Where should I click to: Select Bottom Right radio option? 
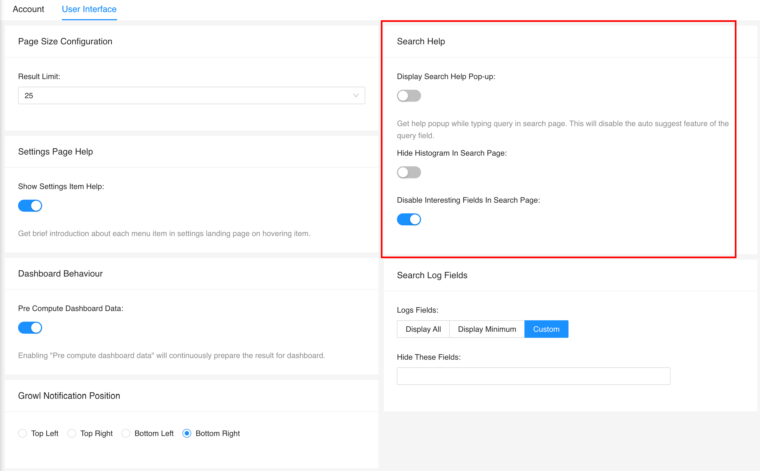click(187, 433)
